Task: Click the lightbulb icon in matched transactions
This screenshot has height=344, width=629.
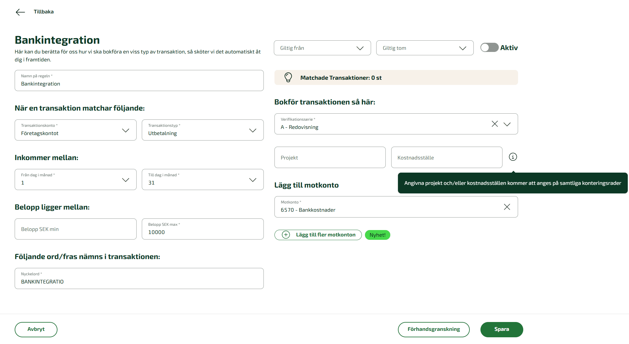Action: coord(288,77)
